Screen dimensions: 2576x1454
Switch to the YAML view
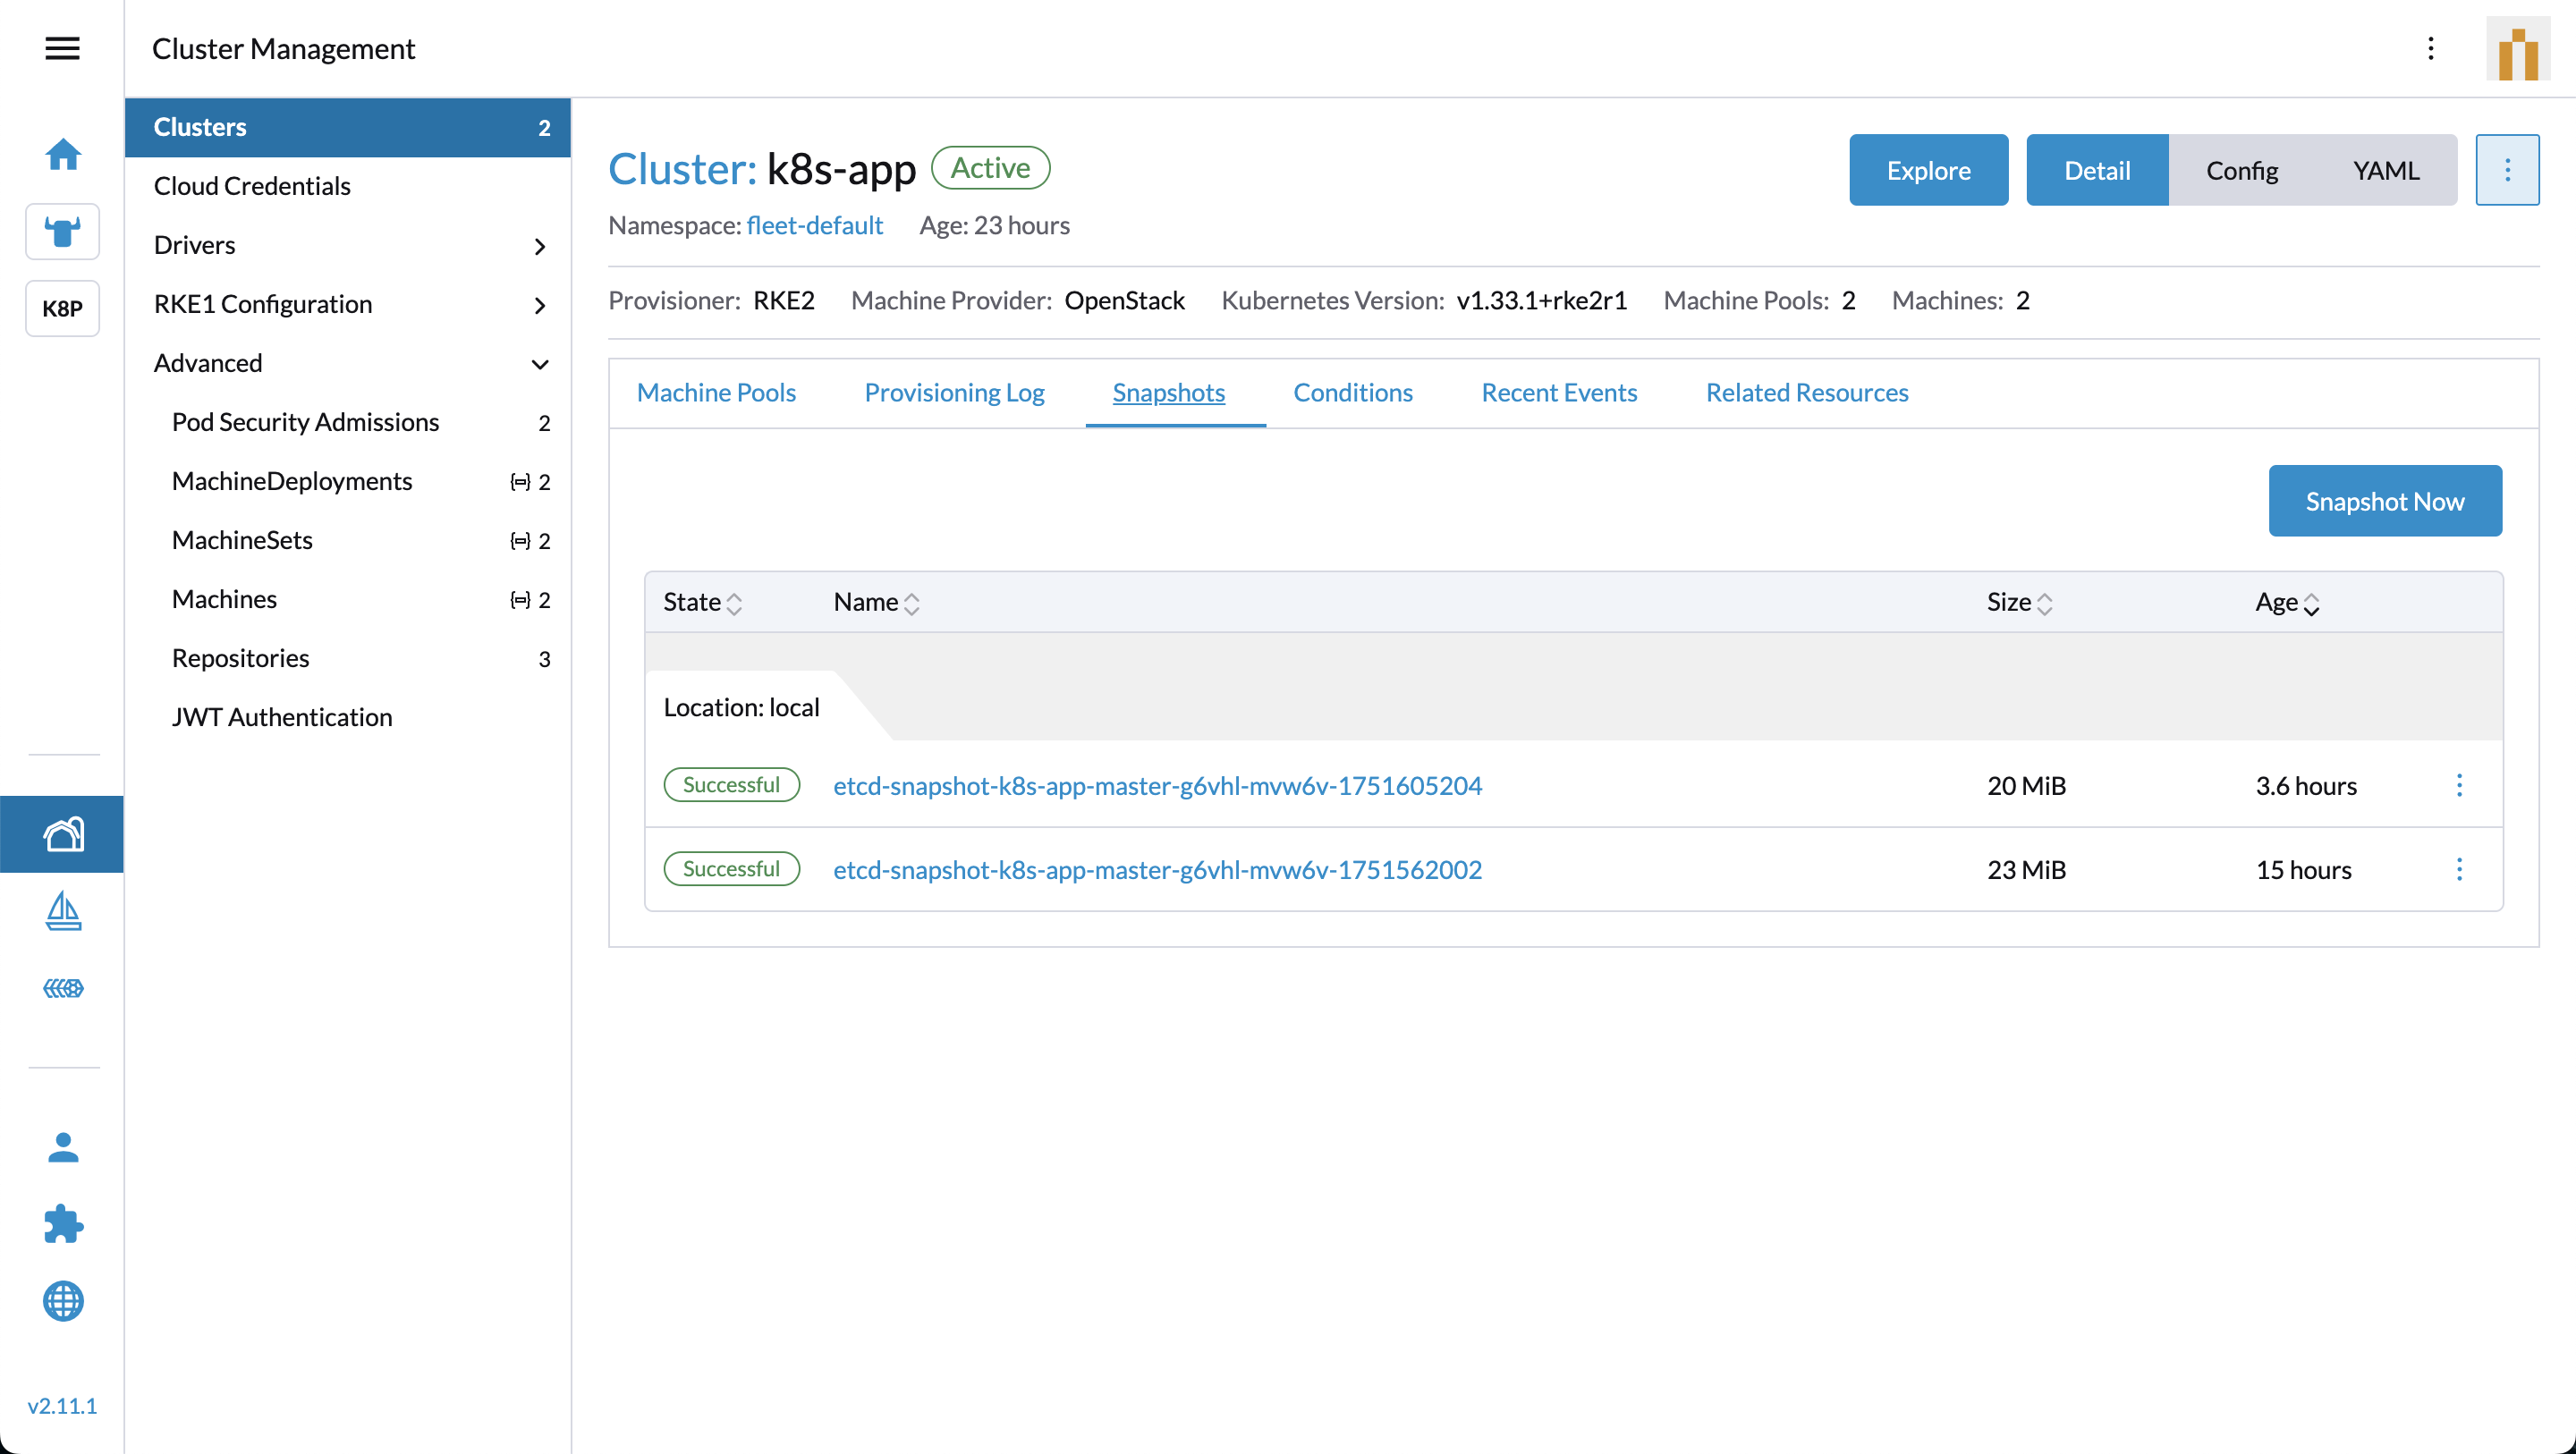coord(2385,171)
